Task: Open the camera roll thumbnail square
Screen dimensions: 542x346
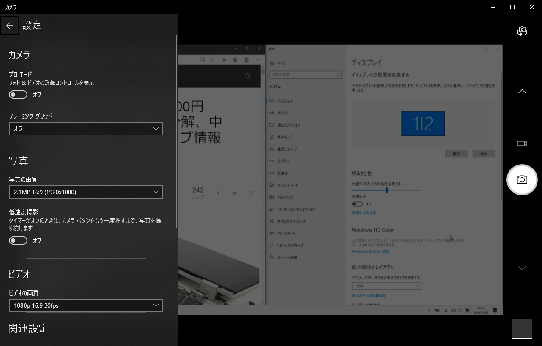Action: pyautogui.click(x=522, y=329)
